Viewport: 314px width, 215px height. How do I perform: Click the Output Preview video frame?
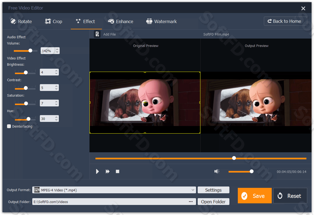(256, 103)
